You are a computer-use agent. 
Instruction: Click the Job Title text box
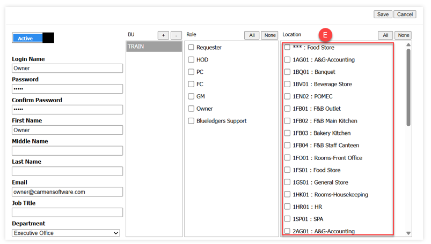click(x=67, y=212)
